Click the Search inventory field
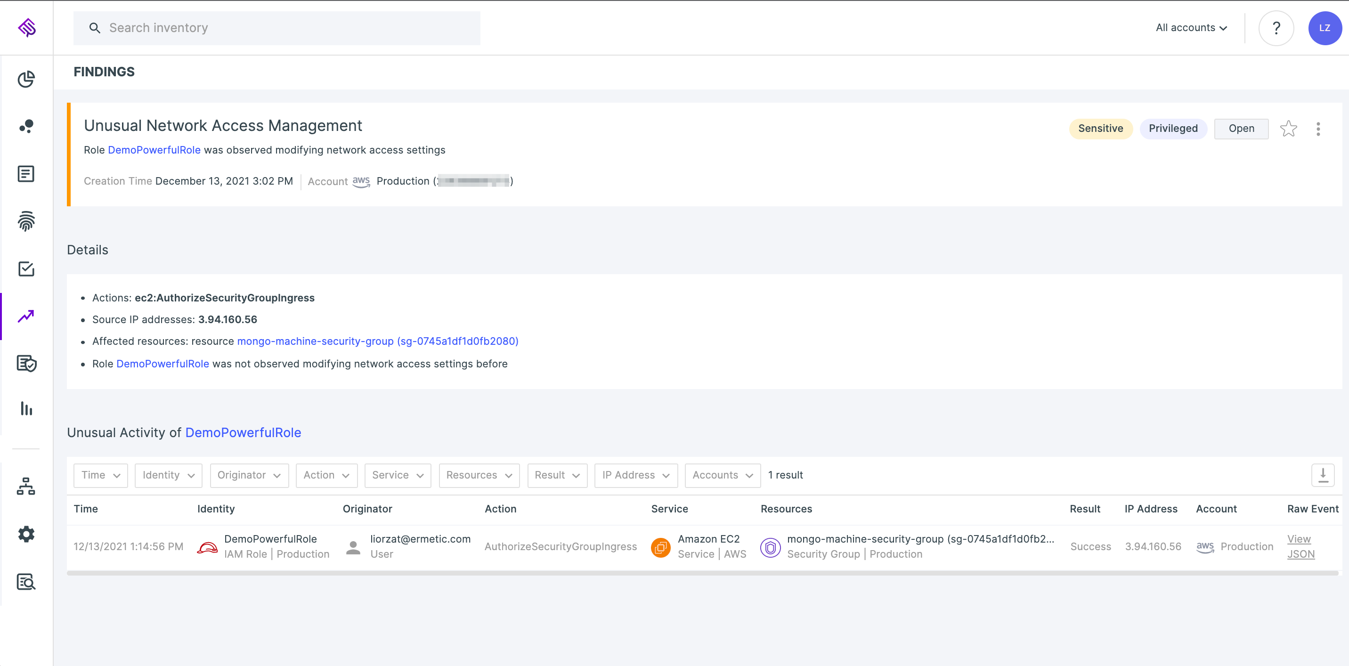Image resolution: width=1349 pixels, height=666 pixels. pyautogui.click(x=276, y=28)
